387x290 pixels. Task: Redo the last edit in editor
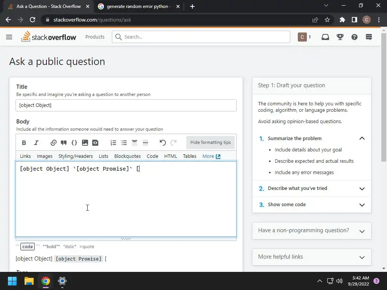pyautogui.click(x=173, y=142)
